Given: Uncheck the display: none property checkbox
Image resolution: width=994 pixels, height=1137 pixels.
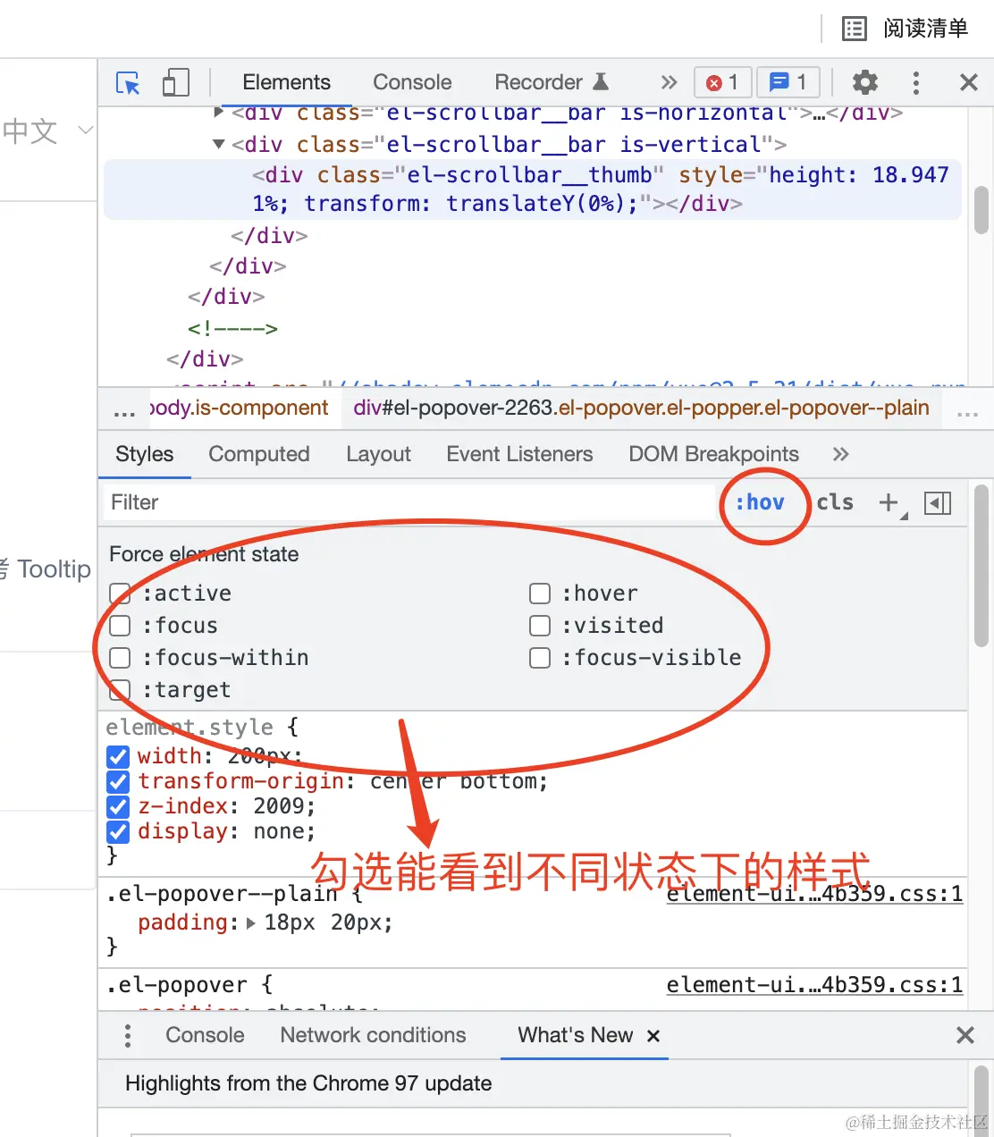Looking at the screenshot, I should [x=118, y=832].
